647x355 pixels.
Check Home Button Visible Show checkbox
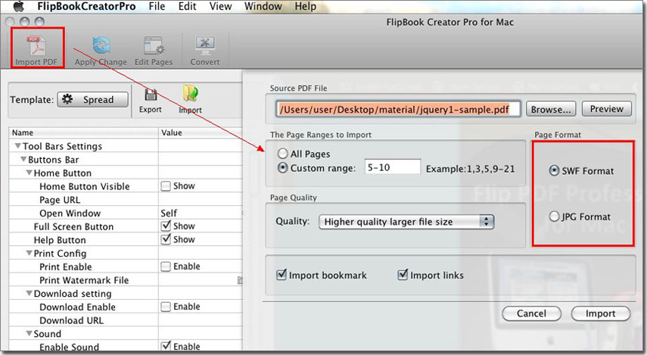point(166,186)
